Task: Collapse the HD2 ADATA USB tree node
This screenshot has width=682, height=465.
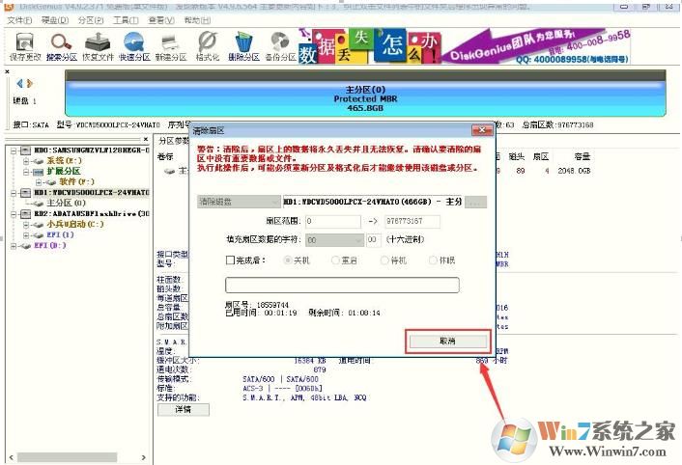Action: pos(14,213)
